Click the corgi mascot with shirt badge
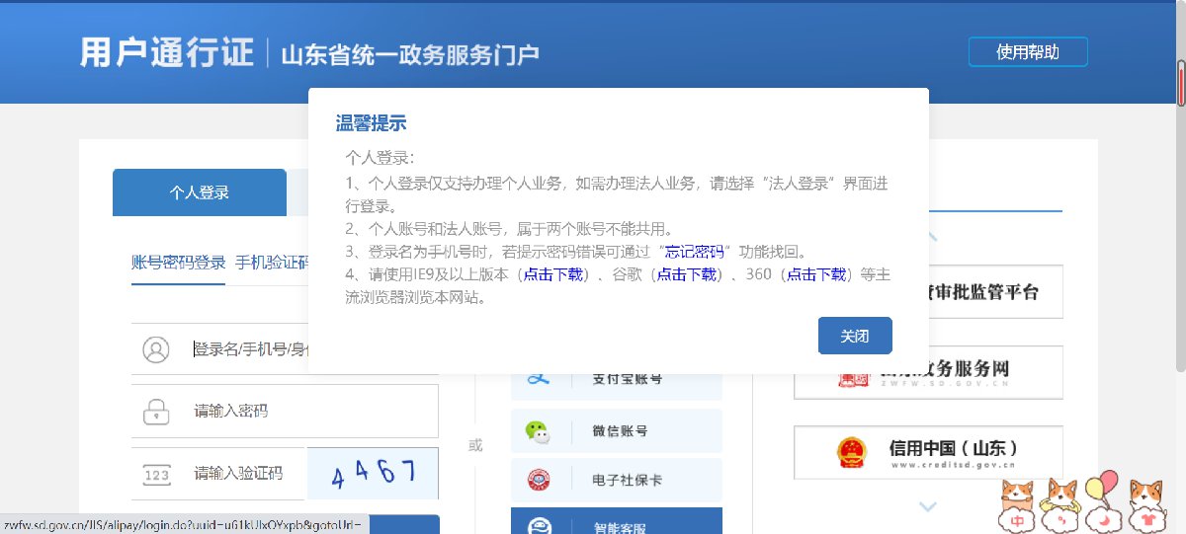 pyautogui.click(x=1146, y=504)
